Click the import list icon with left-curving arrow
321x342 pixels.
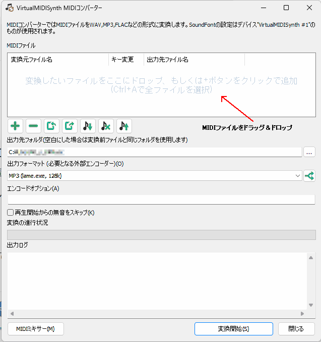click(51, 126)
